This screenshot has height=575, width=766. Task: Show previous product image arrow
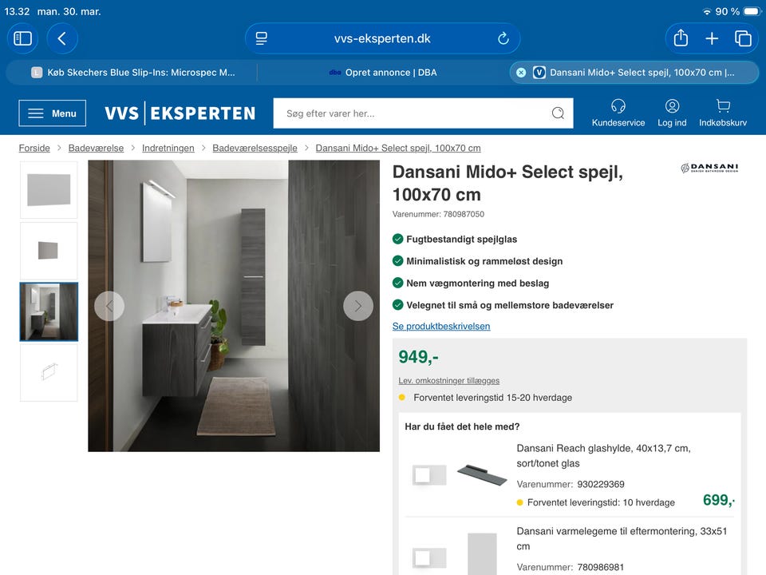[x=109, y=306]
